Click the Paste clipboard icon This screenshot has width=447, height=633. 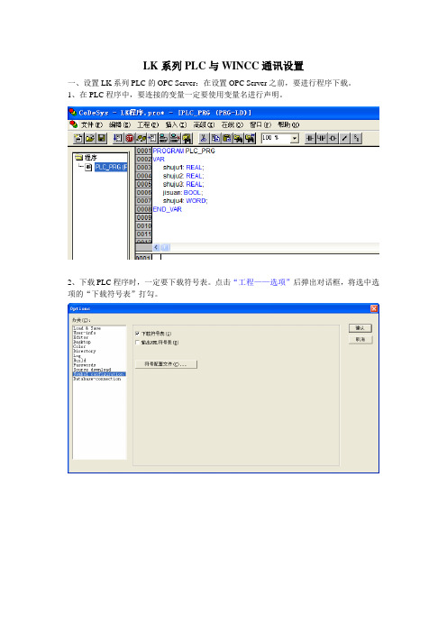coord(227,139)
